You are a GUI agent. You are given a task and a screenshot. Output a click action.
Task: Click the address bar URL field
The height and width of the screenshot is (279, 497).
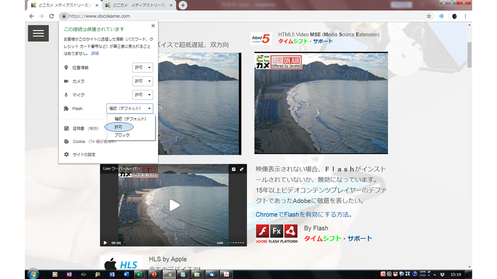tap(244, 16)
